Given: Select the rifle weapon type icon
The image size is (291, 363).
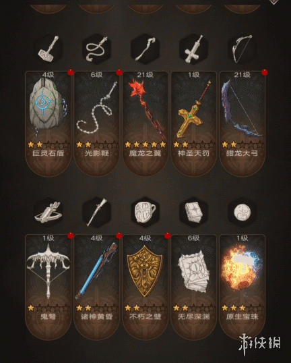Looking at the screenshot, I should [96, 213].
